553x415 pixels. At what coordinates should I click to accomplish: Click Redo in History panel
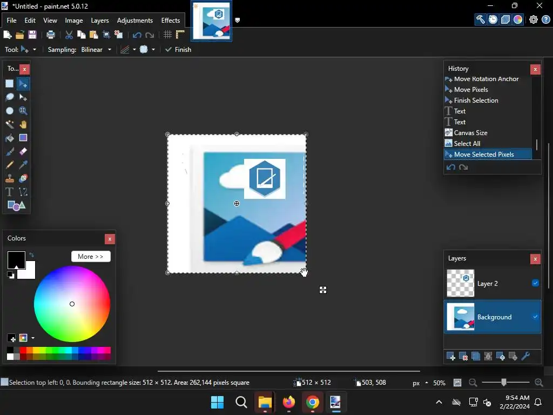tap(463, 168)
